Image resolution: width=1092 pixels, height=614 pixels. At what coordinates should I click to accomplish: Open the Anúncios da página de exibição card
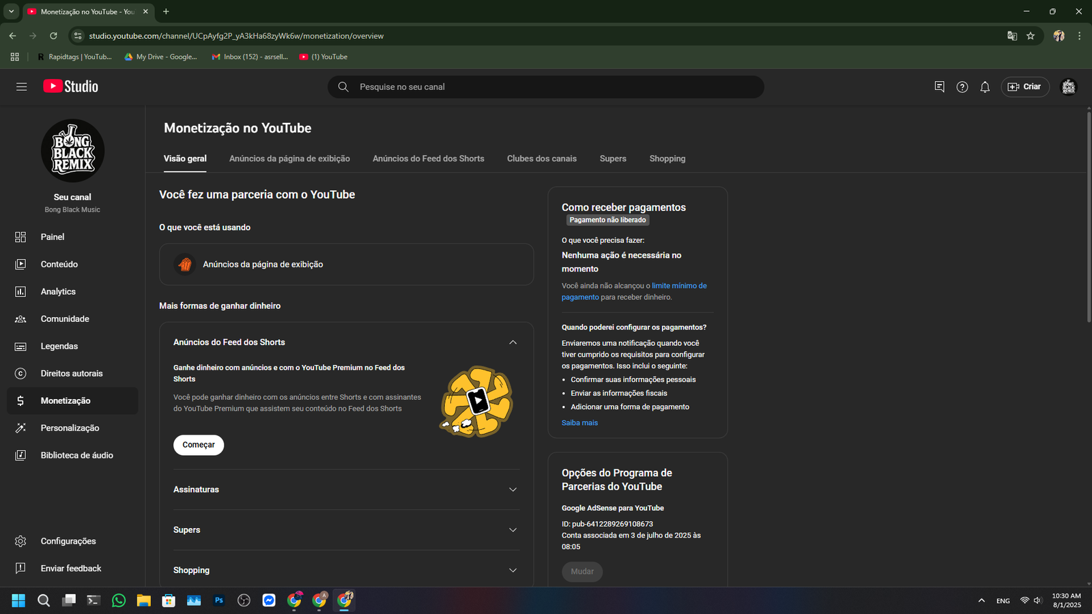point(346,264)
